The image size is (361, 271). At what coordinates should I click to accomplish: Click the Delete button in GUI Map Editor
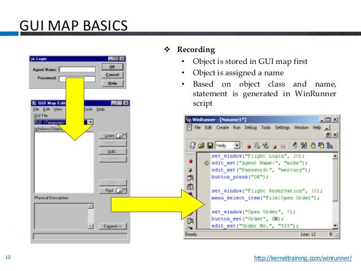(113, 159)
